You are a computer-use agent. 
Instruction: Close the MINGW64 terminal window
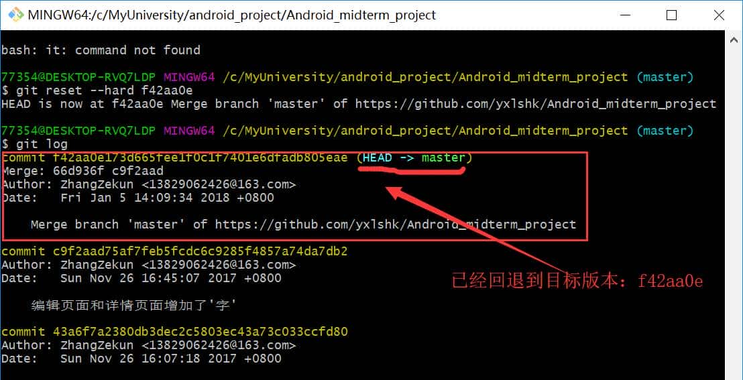click(718, 15)
